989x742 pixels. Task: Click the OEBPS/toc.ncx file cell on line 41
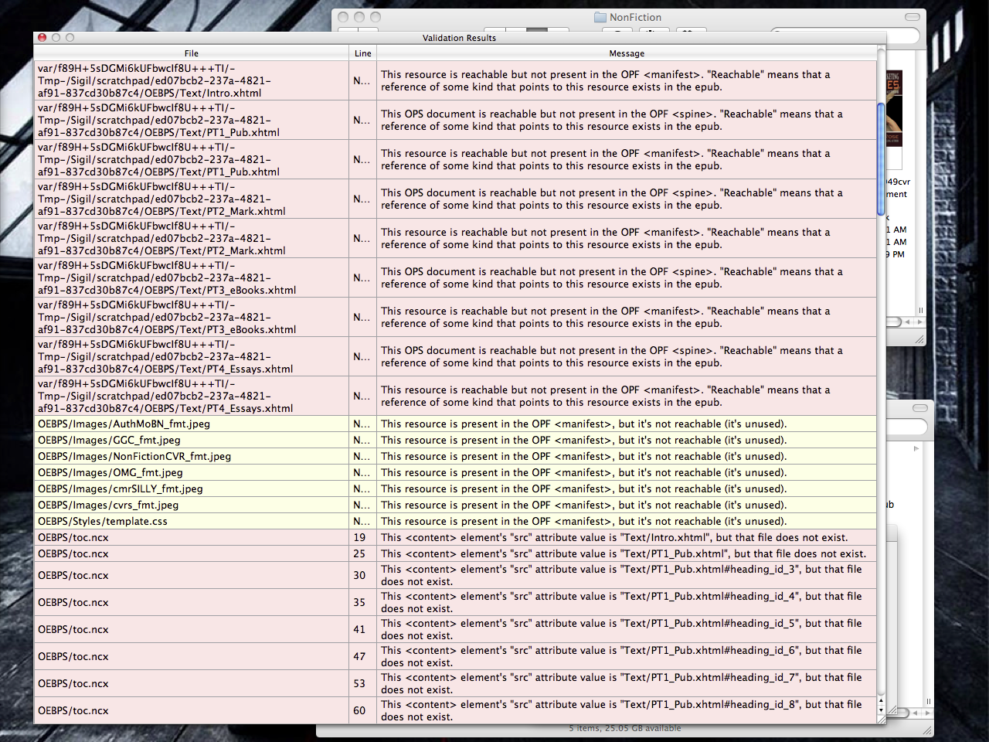click(192, 629)
